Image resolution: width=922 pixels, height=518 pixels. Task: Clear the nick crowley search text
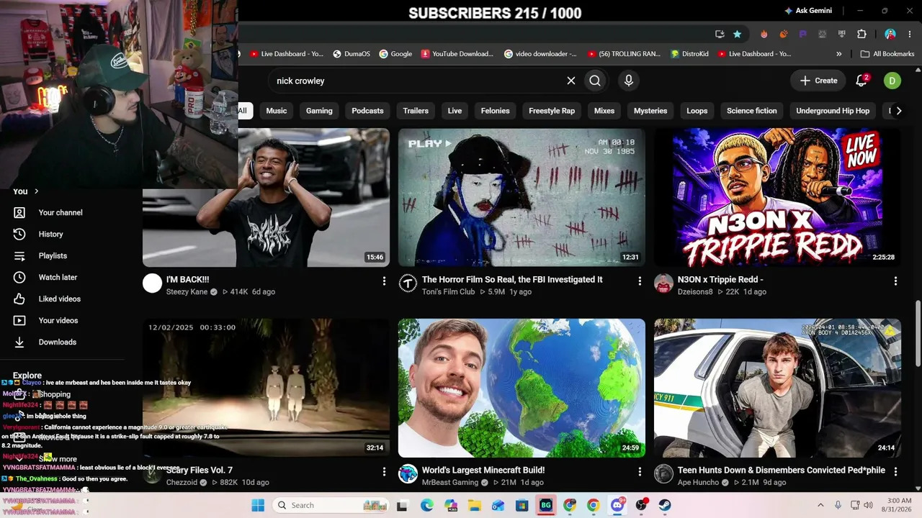[571, 81]
